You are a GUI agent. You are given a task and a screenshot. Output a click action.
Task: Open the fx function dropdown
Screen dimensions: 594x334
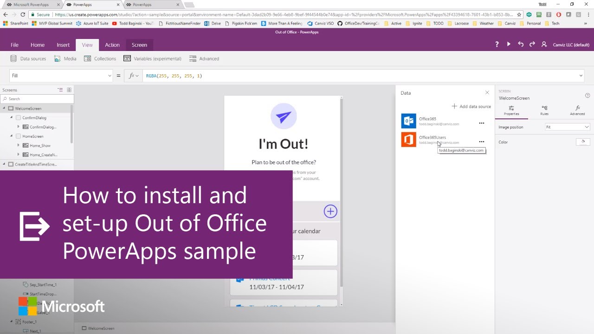pos(134,76)
